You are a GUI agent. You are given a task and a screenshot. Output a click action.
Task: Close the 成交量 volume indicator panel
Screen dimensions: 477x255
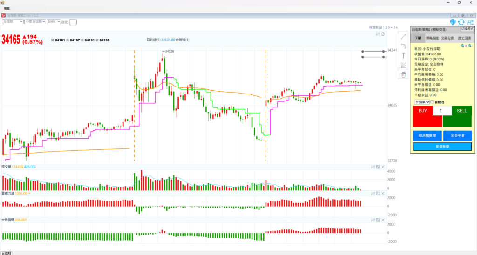pyautogui.click(x=383, y=167)
